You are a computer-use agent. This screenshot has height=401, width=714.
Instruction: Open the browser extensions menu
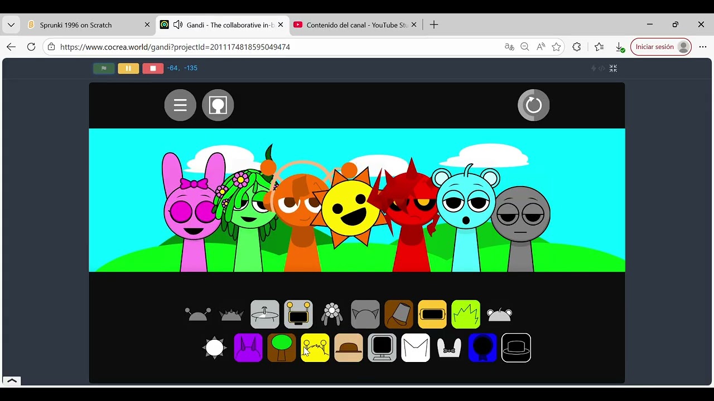click(x=577, y=47)
